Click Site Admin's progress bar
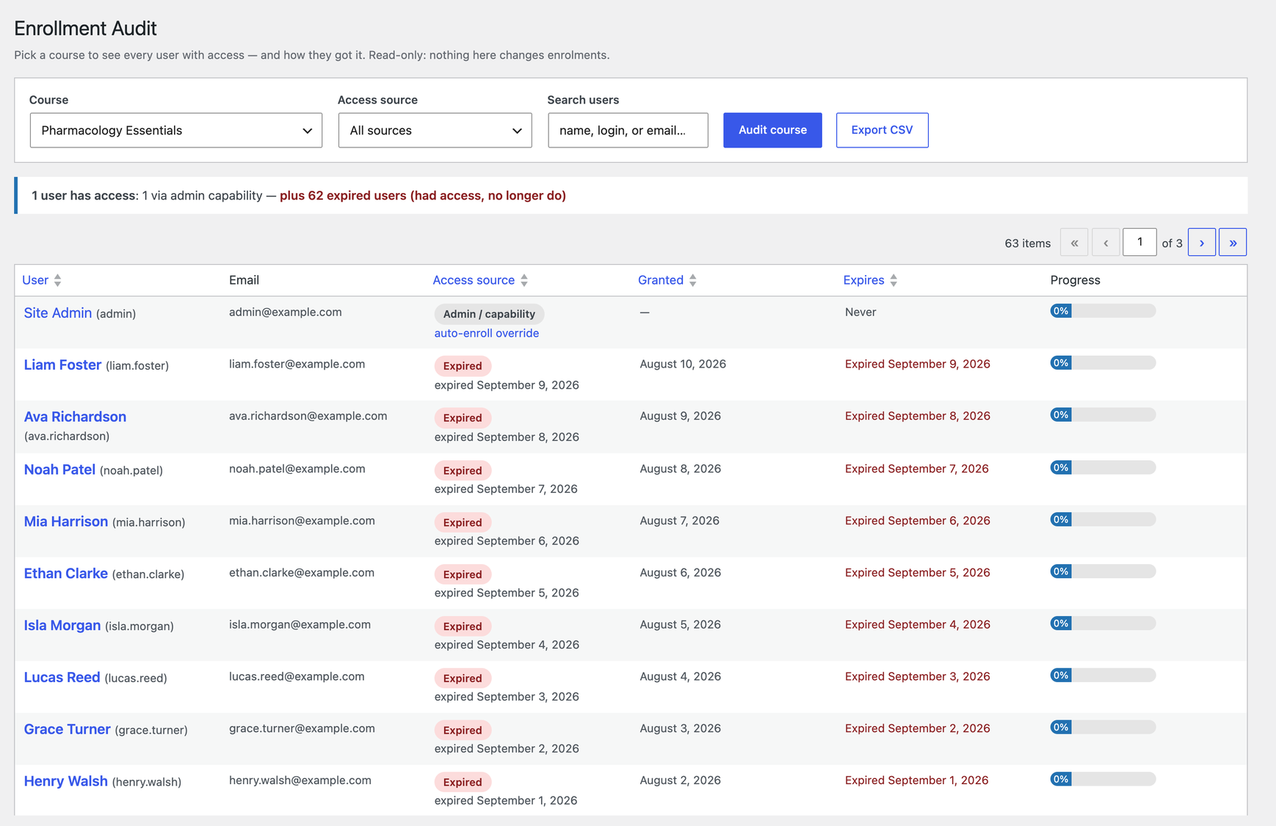 tap(1103, 311)
